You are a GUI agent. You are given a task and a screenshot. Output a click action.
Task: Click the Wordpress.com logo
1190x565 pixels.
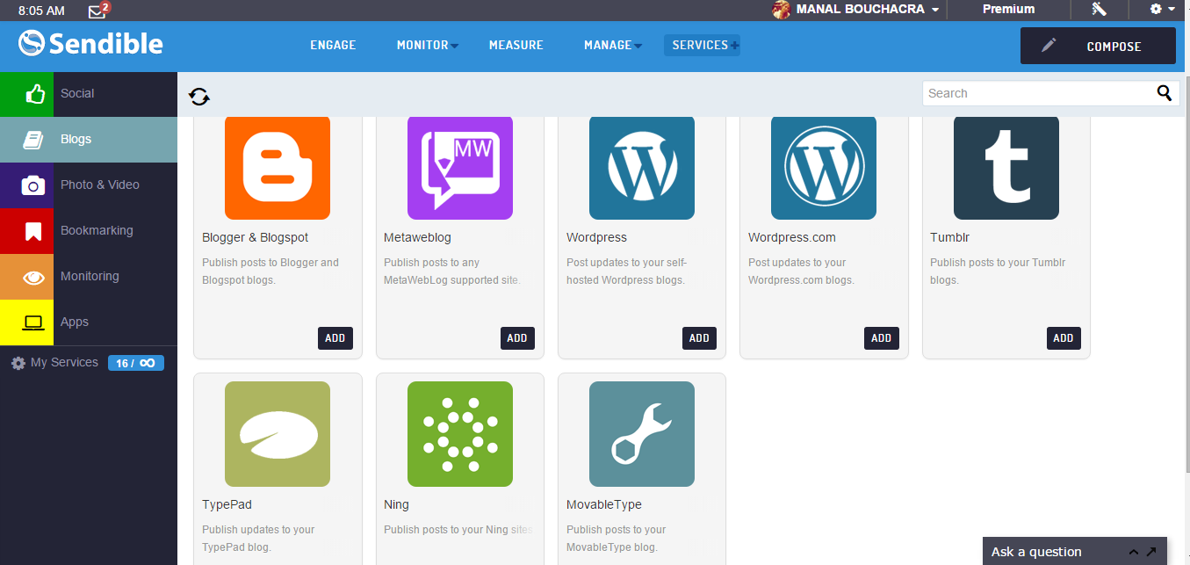pyautogui.click(x=824, y=167)
